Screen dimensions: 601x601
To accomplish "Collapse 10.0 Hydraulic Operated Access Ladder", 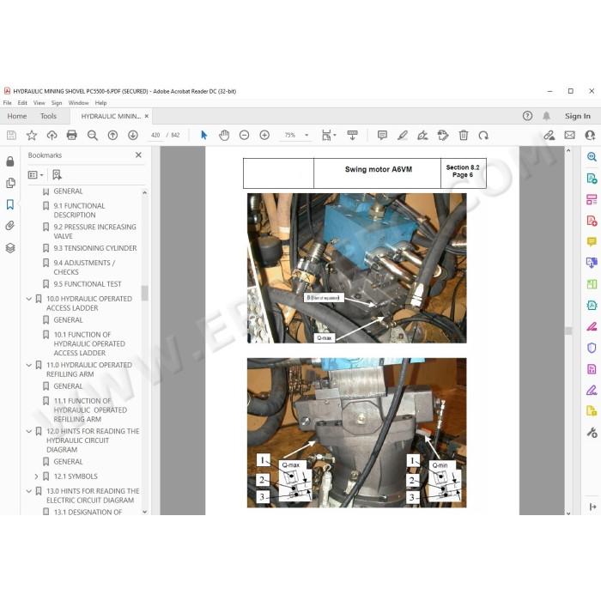I will 29,299.
